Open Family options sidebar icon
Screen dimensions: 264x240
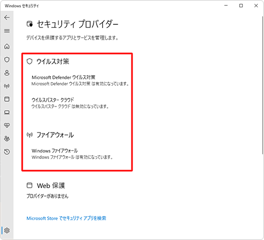point(7,139)
